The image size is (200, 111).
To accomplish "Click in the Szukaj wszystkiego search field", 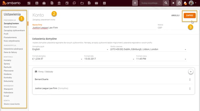I will 151,3.
